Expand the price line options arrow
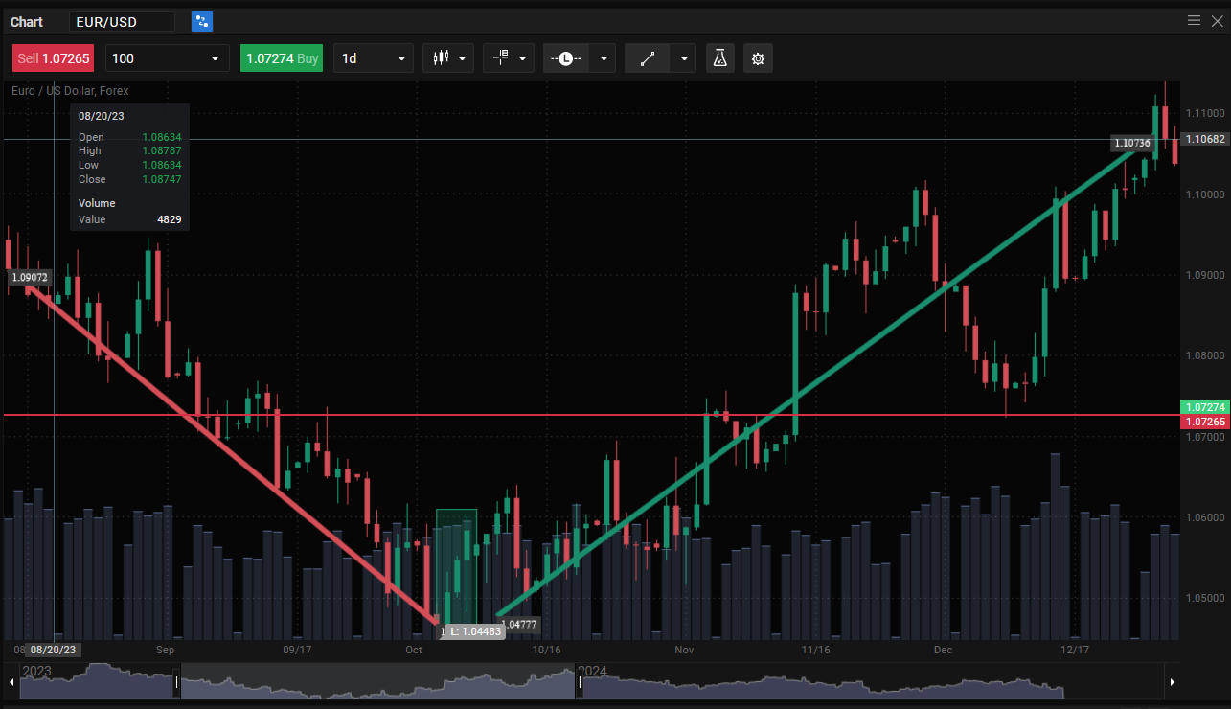This screenshot has height=709, width=1231. (x=603, y=58)
